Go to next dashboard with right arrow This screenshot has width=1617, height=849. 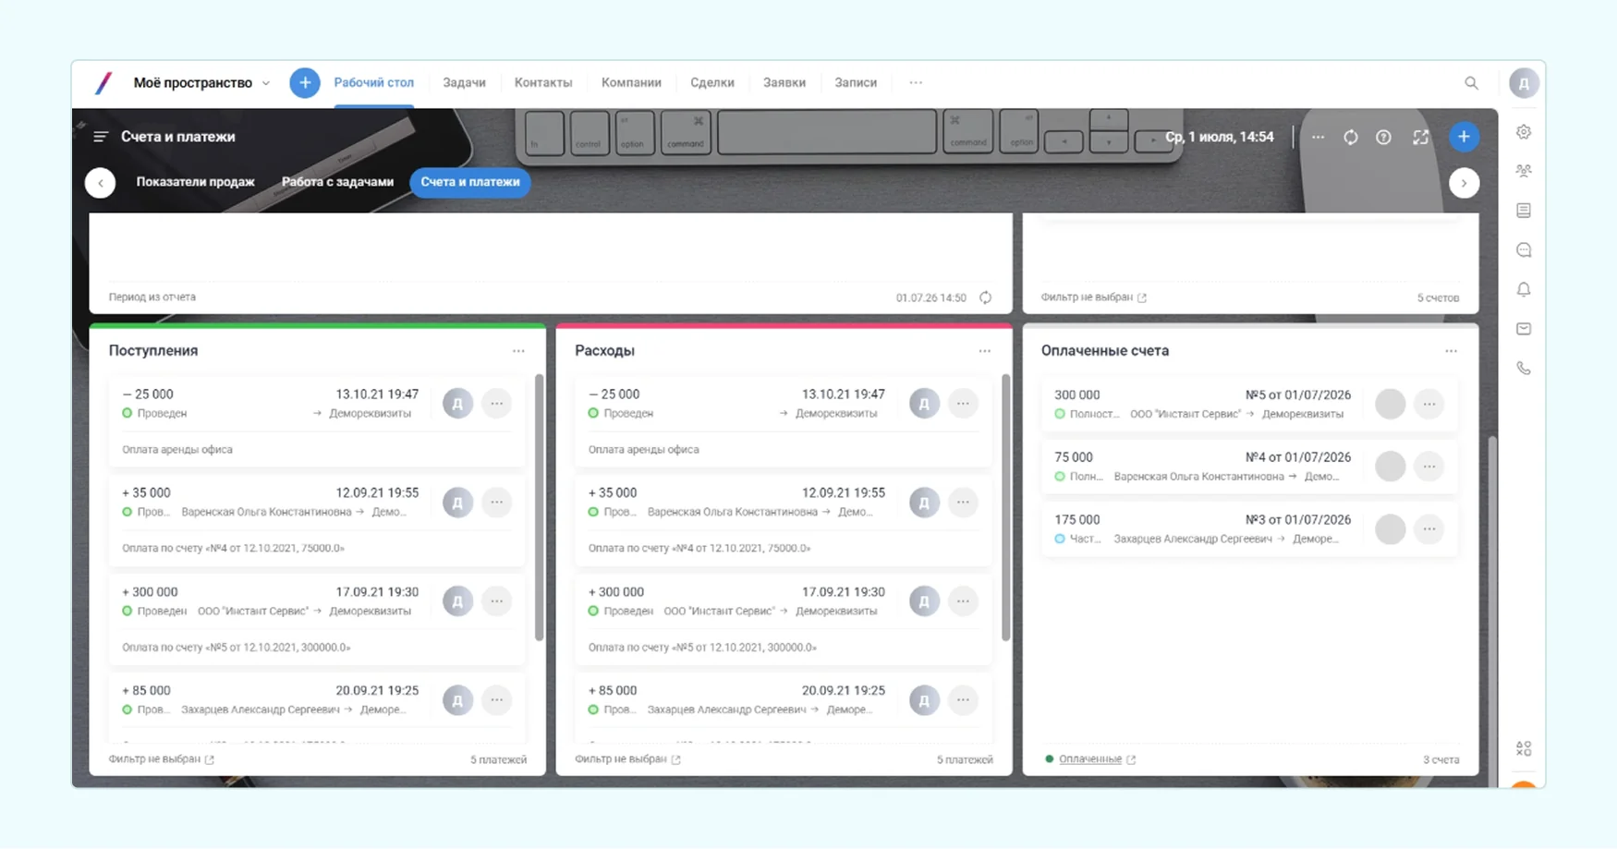tap(1464, 183)
